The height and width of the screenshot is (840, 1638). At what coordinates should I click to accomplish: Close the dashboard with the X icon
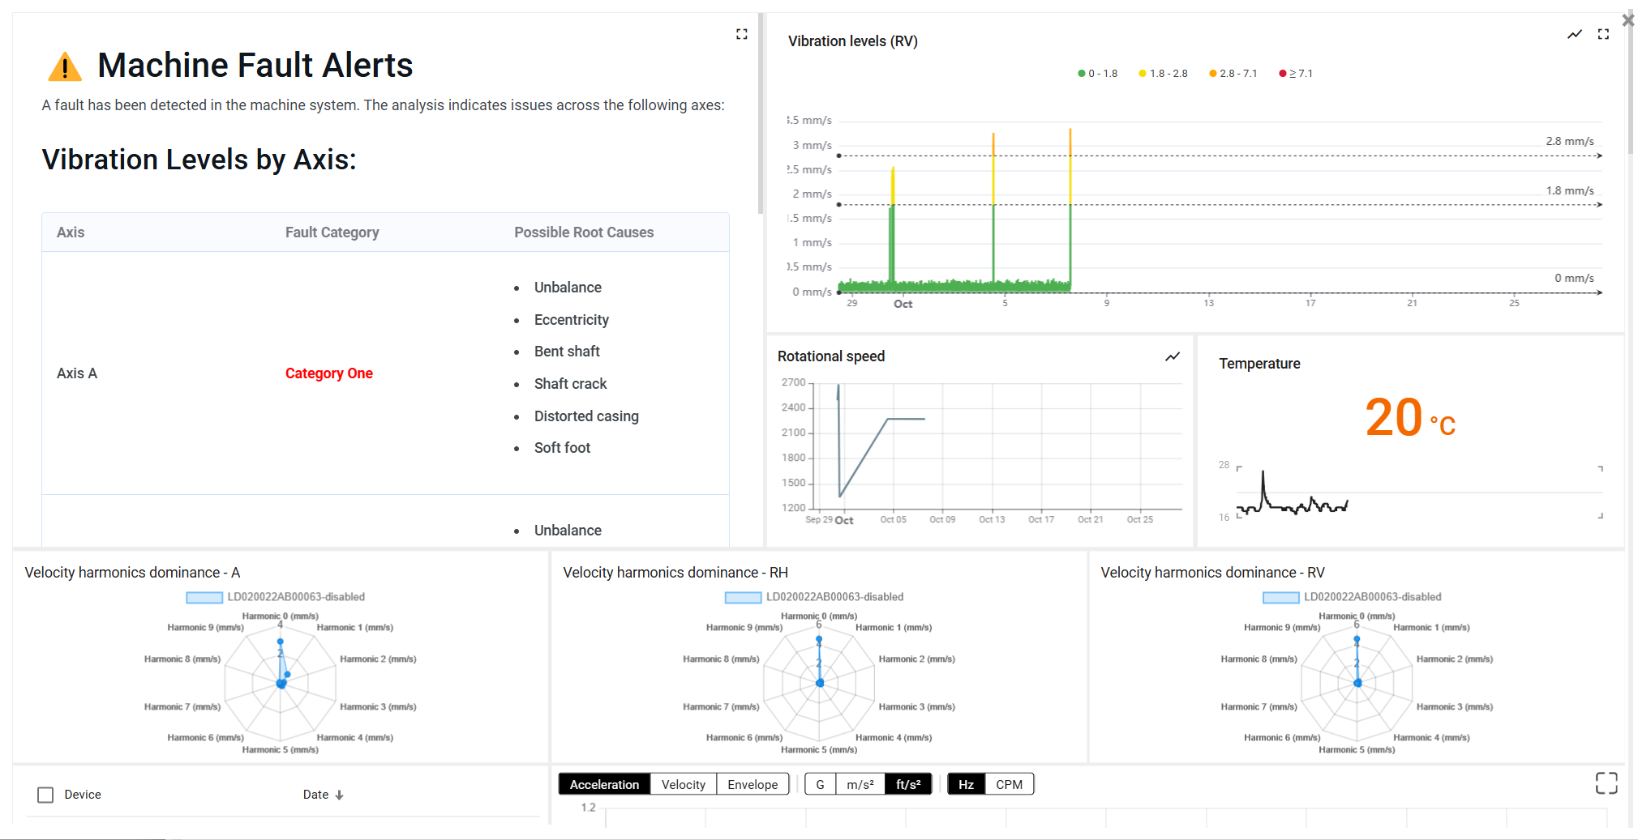pos(1627,20)
